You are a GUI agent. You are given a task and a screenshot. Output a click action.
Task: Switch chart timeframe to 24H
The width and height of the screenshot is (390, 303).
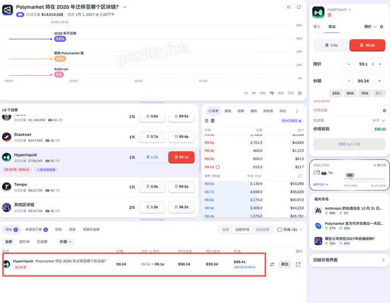click(x=263, y=93)
